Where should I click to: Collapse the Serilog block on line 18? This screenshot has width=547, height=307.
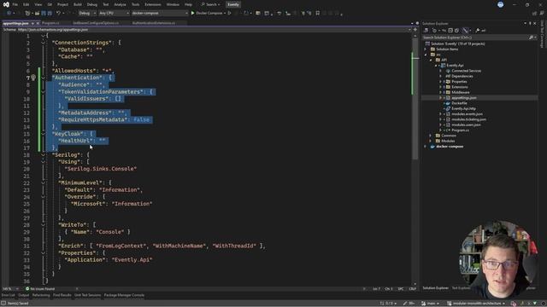point(44,155)
